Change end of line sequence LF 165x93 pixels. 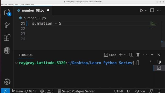click(x=129, y=91)
